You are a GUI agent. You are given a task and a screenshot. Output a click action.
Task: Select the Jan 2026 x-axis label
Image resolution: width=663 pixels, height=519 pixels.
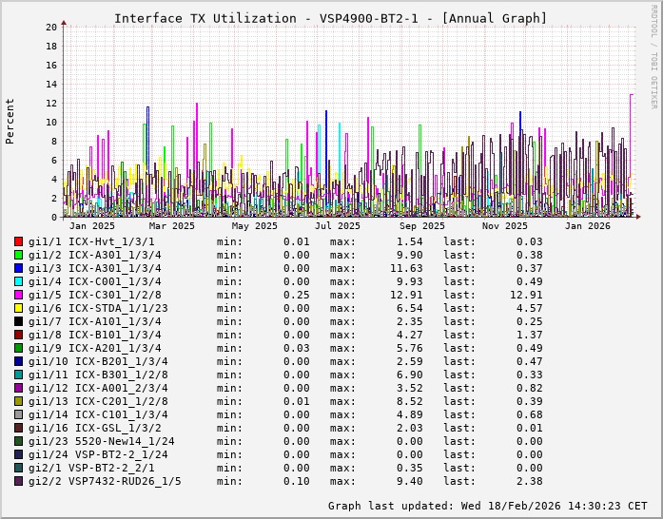pos(587,226)
